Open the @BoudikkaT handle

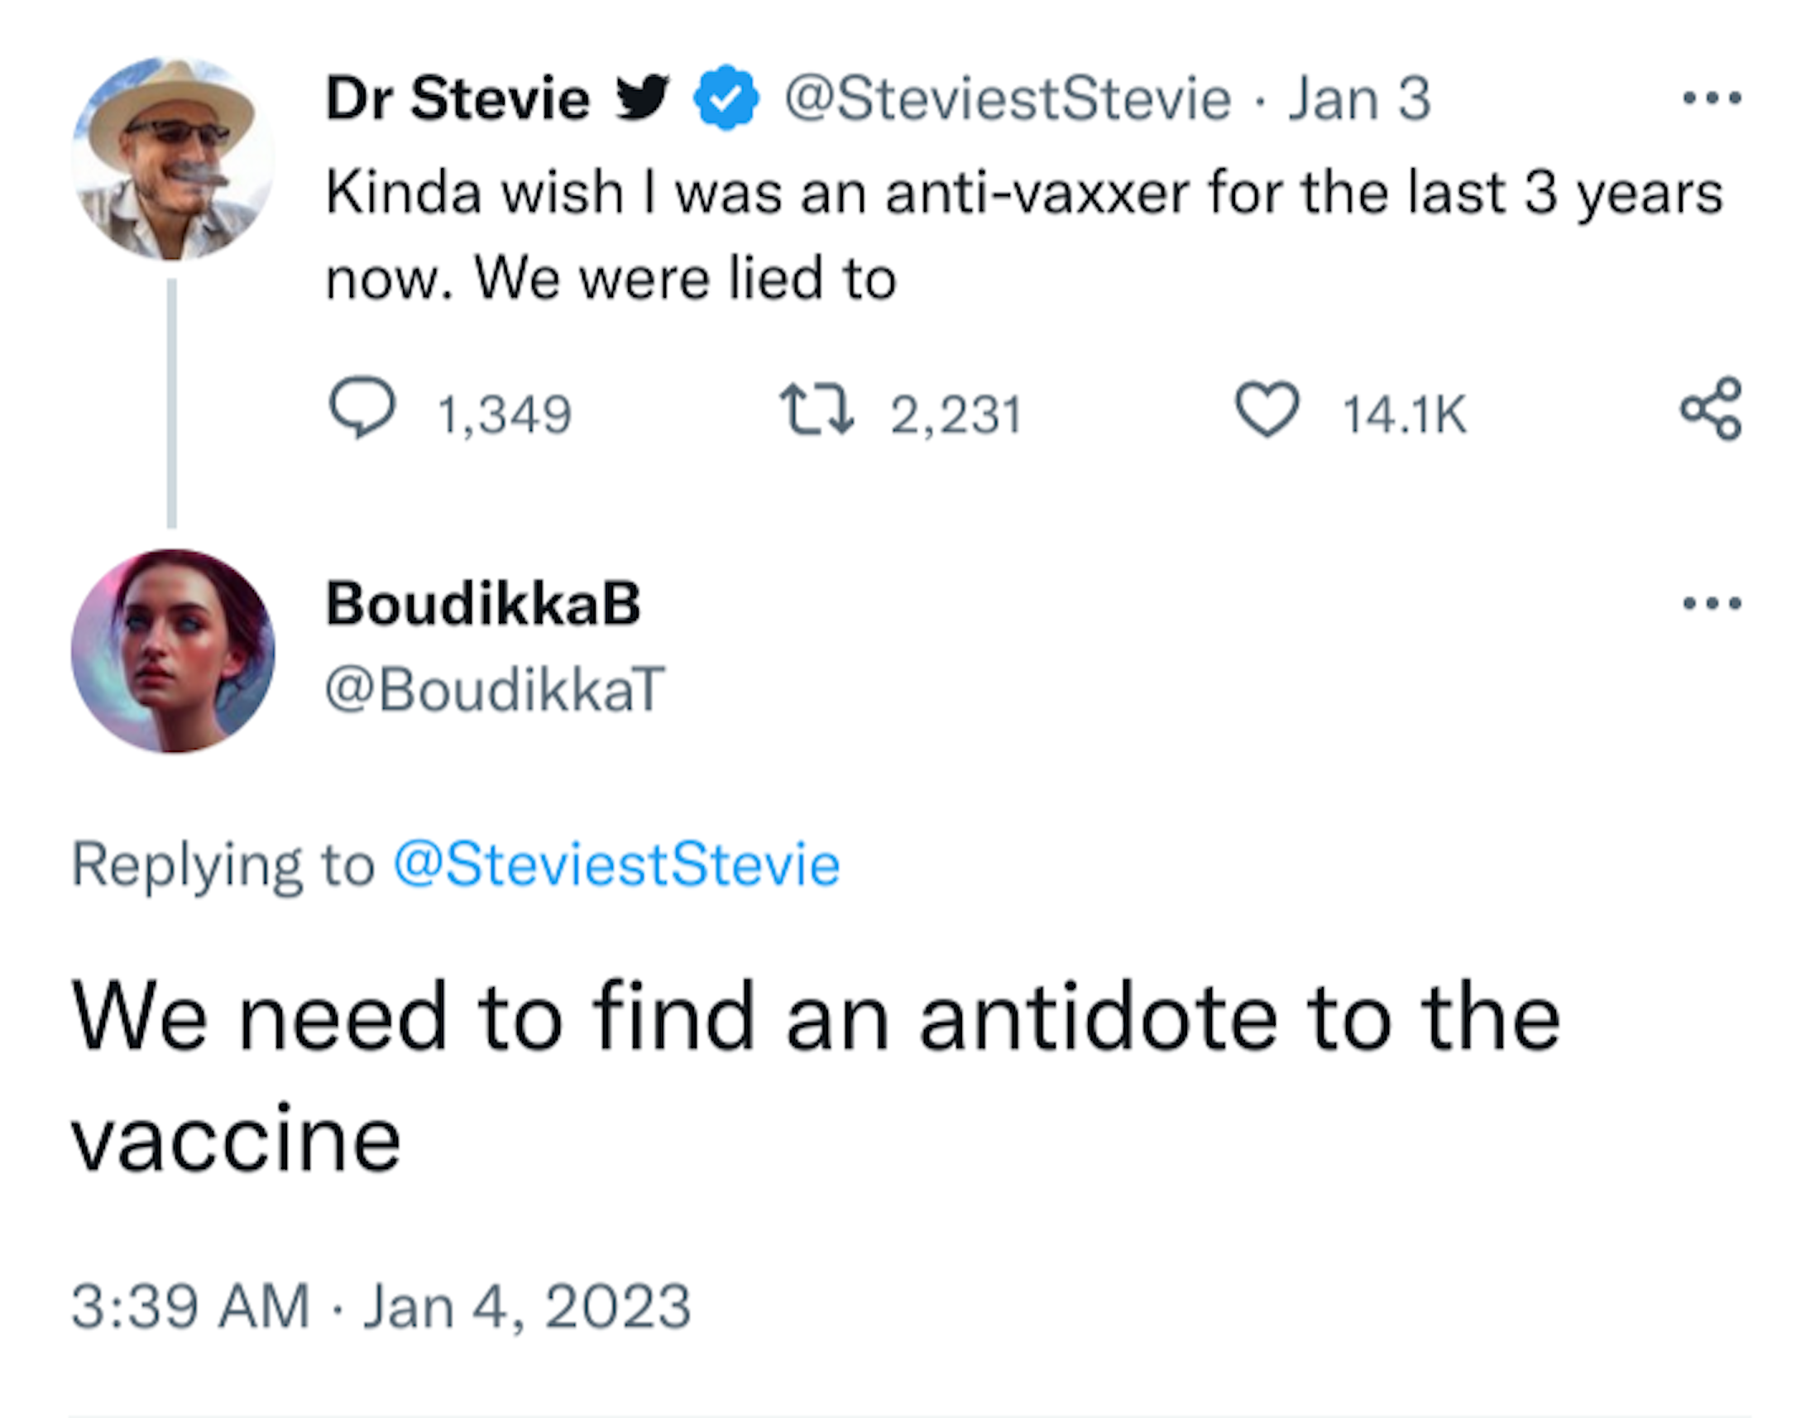(495, 690)
